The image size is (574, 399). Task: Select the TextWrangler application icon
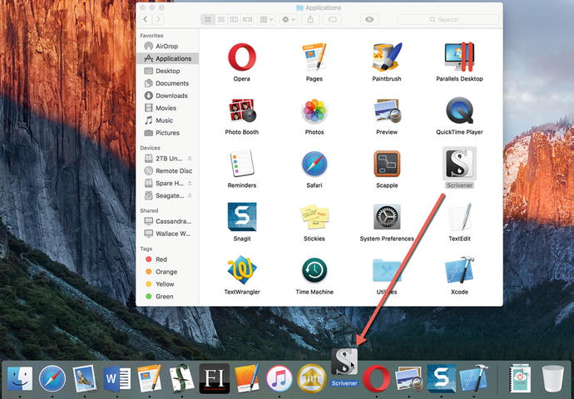(x=241, y=270)
